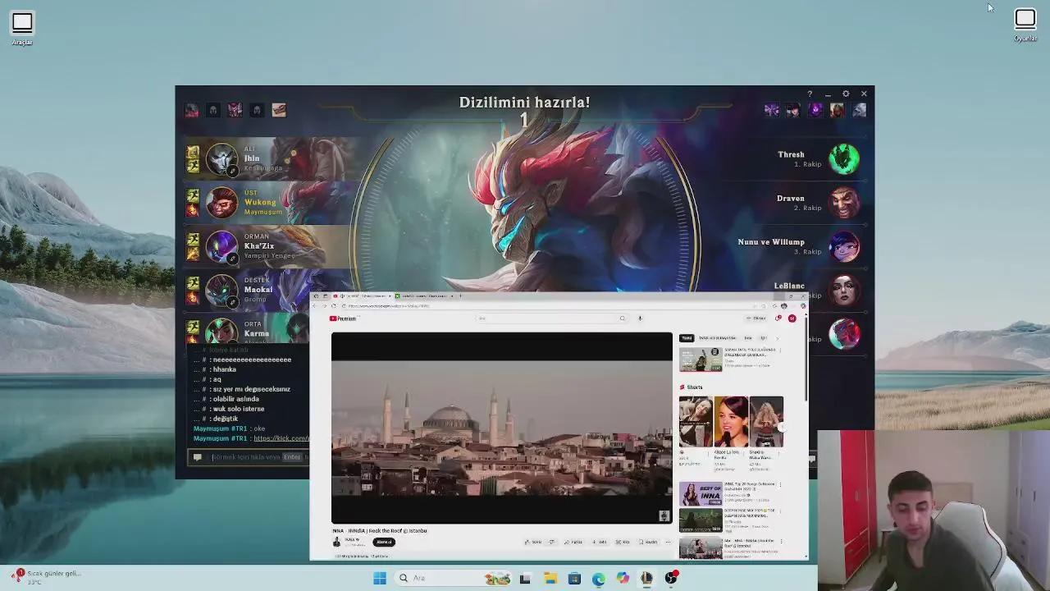Select Karma champion portrait
1050x591 pixels.
coord(221,330)
